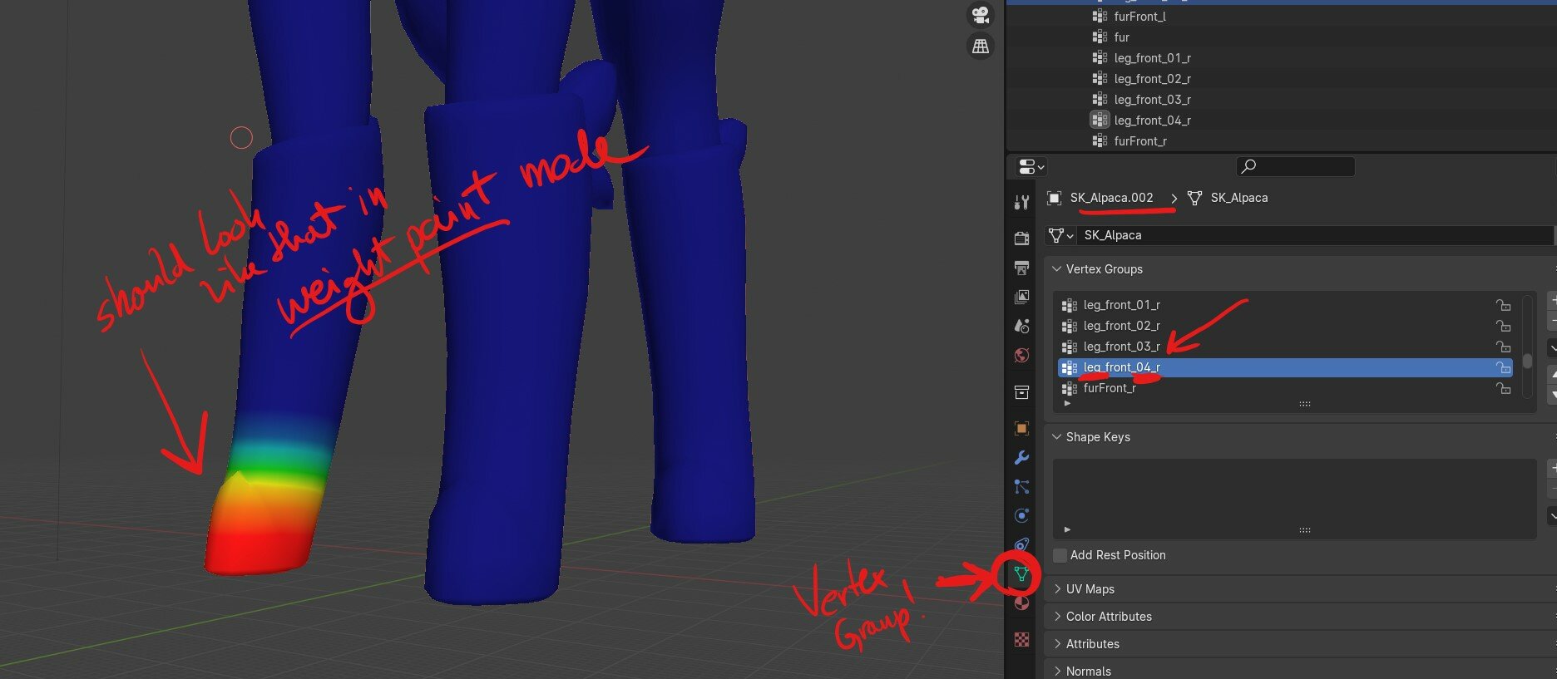Toggle perspective/orthographic grid icon in viewport
The width and height of the screenshot is (1557, 679).
981,47
